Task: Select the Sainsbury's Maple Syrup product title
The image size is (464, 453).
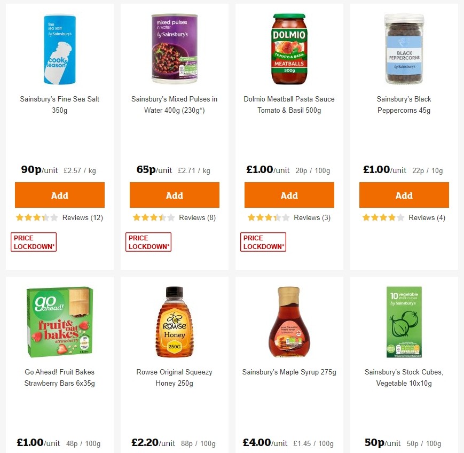Action: 289,372
